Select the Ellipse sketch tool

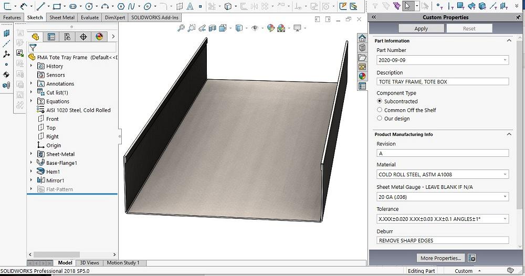(x=148, y=6)
